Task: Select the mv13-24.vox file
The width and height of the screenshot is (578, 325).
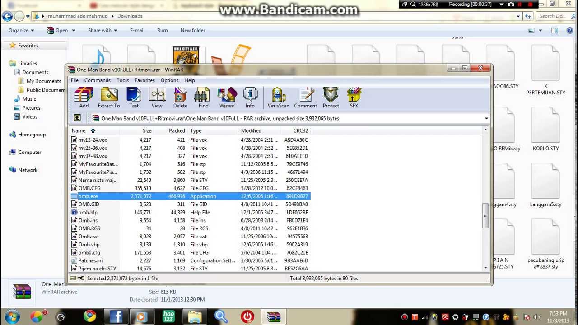Action: pos(190,140)
